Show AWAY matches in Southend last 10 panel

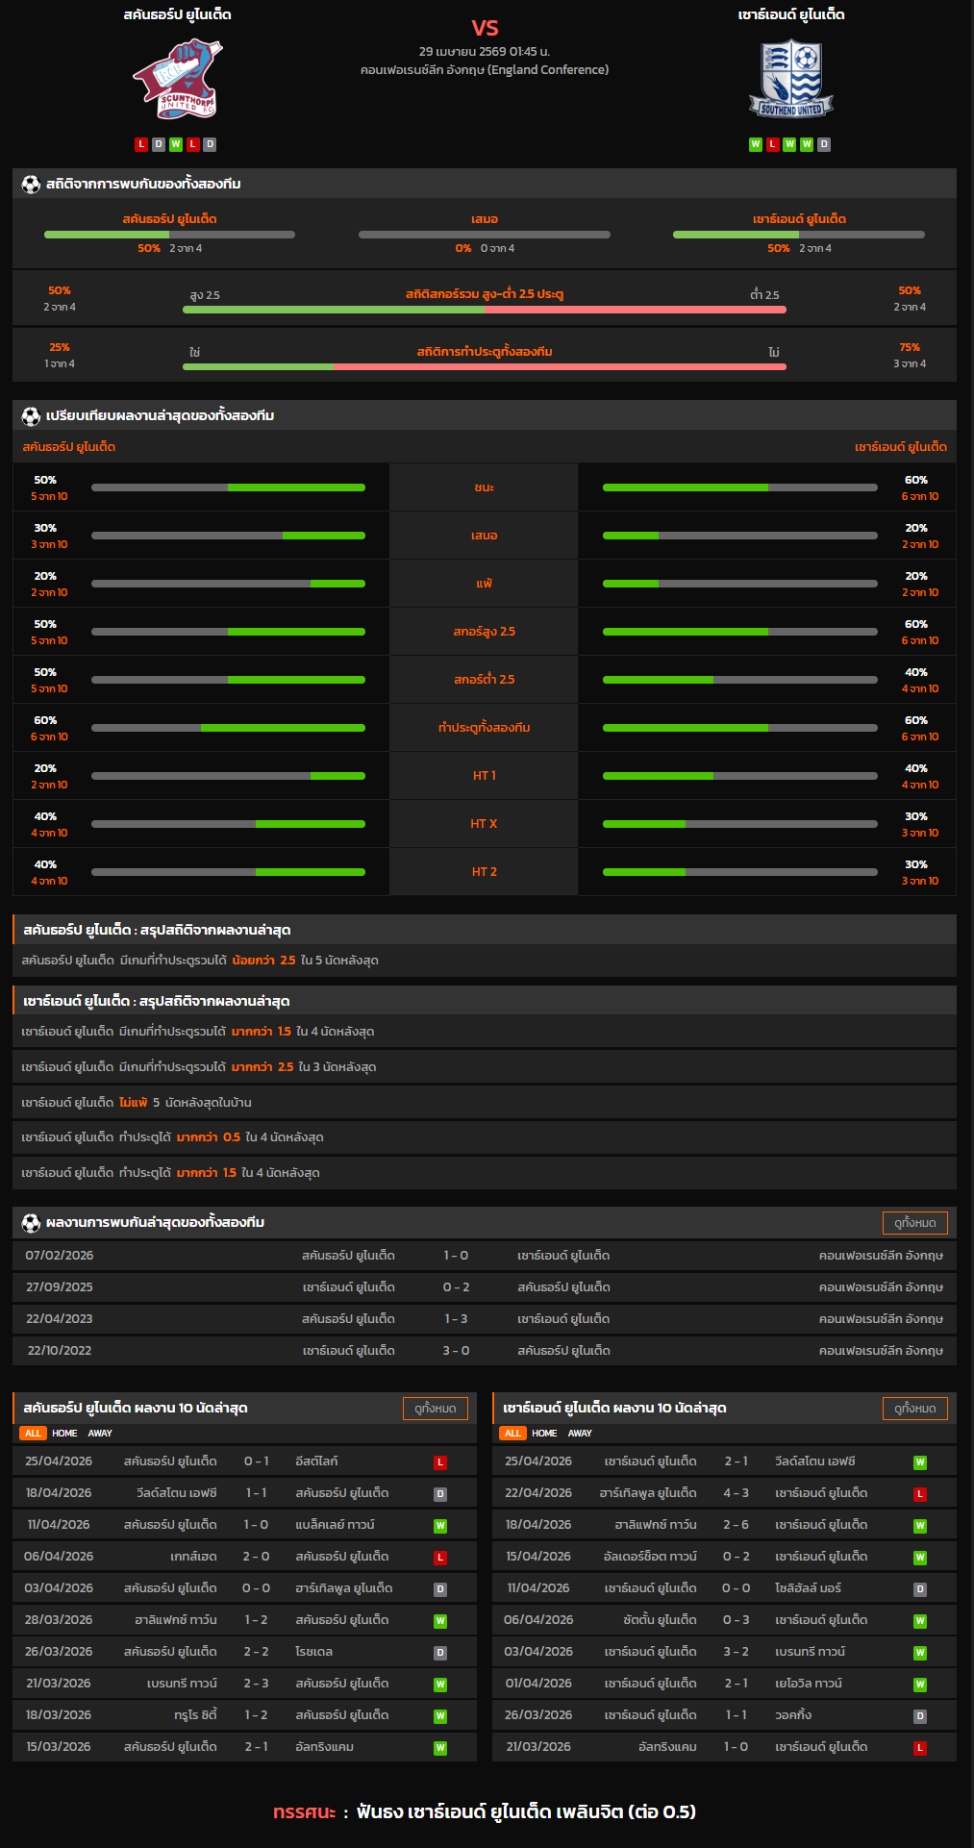tap(580, 1433)
